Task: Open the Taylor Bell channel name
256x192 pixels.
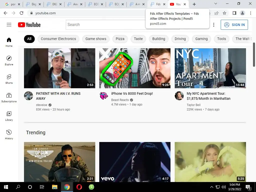Action: (x=194, y=105)
